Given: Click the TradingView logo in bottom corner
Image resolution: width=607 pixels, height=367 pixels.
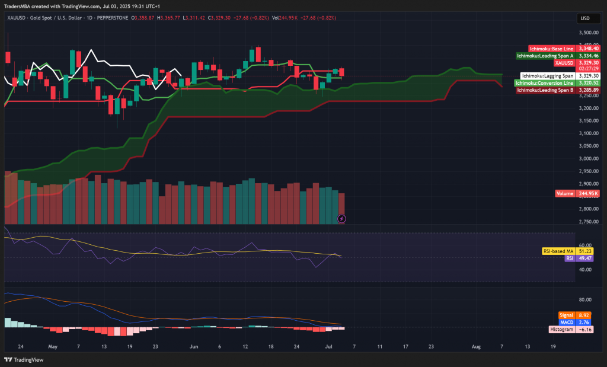Looking at the screenshot, I should (x=19, y=359).
